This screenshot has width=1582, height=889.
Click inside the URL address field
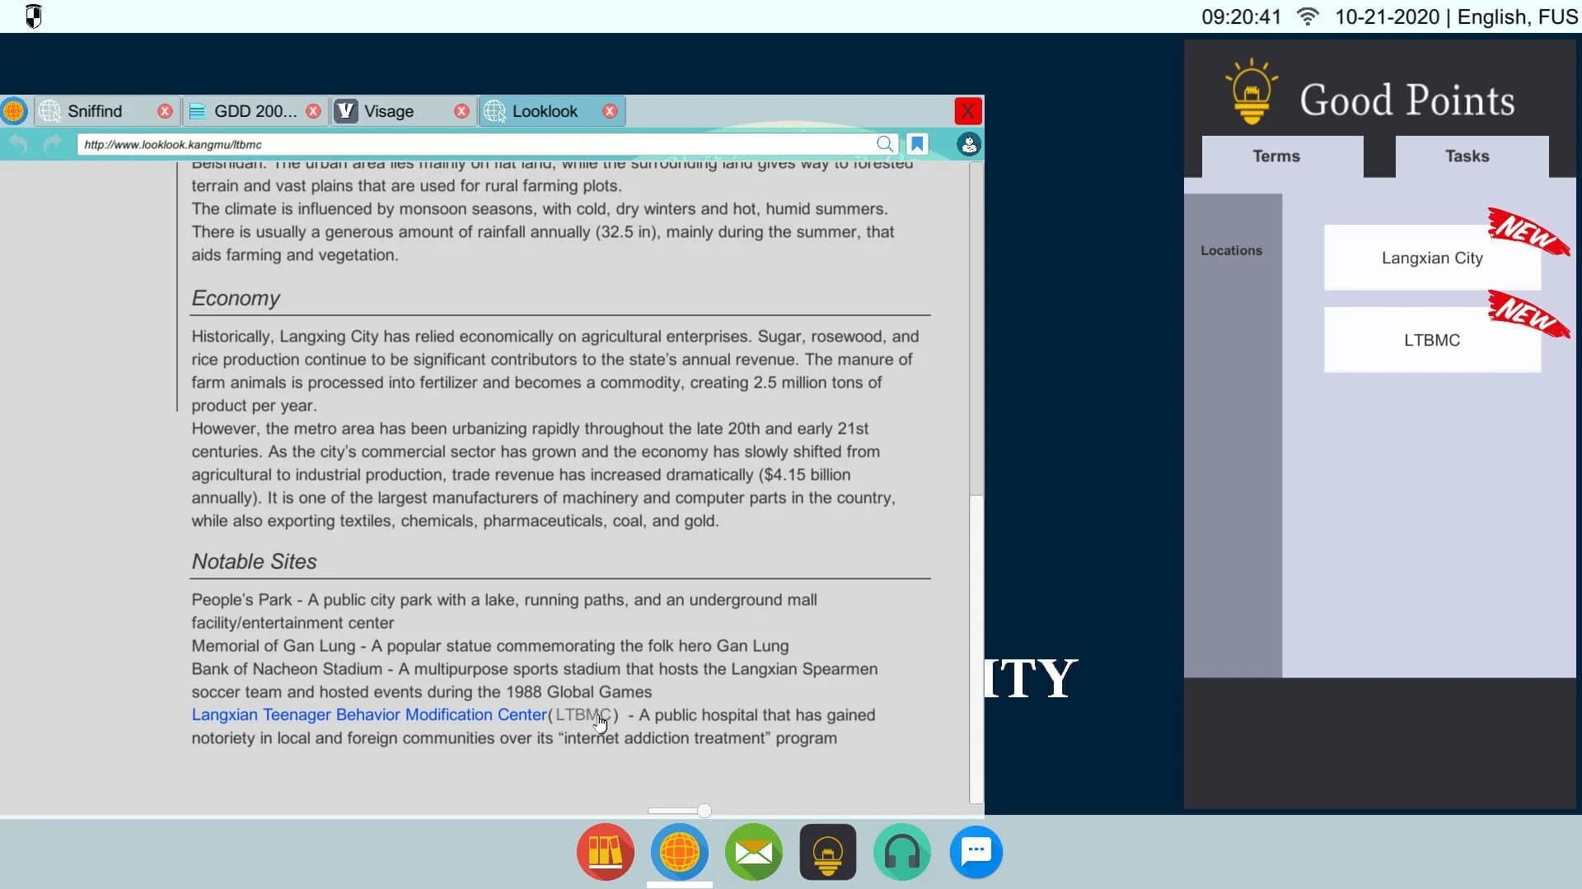412,144
